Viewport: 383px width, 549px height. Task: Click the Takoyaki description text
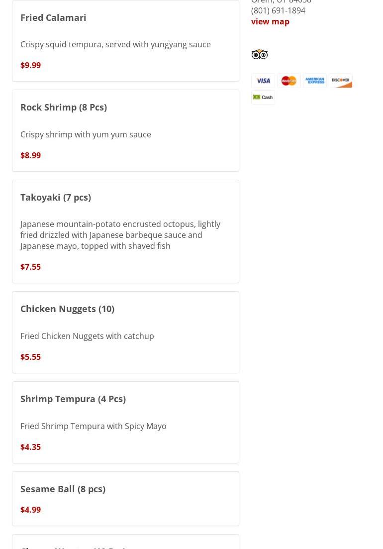click(x=120, y=235)
